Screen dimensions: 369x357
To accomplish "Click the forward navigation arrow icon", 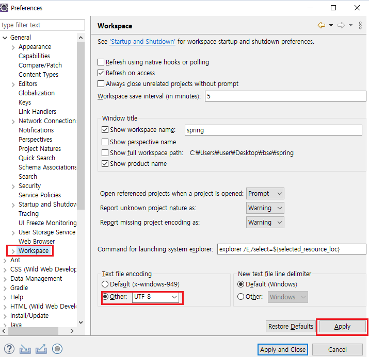I will click(x=341, y=25).
